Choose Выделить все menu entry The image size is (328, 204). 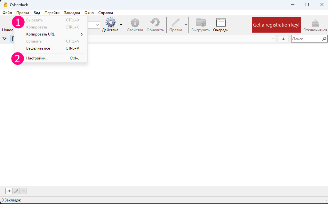click(51, 48)
